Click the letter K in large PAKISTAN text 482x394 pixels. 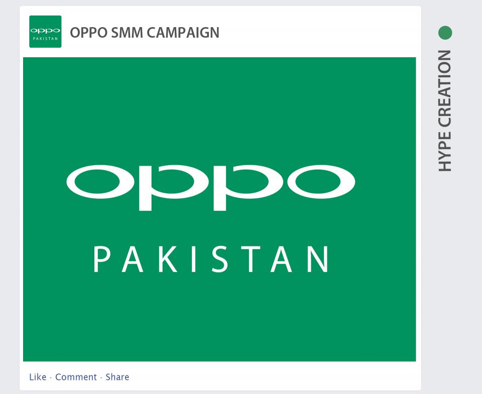[x=168, y=259]
